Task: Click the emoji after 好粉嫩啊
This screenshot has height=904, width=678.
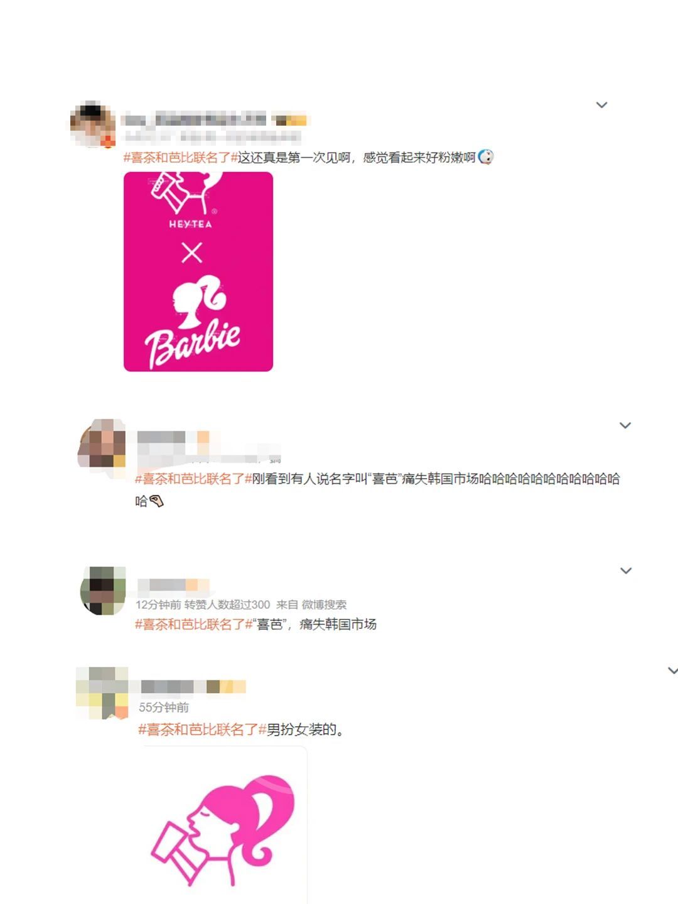Action: (x=486, y=157)
